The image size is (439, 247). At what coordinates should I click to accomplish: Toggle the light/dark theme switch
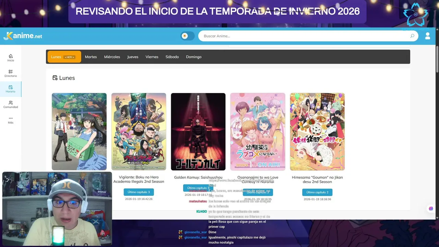pyautogui.click(x=188, y=36)
